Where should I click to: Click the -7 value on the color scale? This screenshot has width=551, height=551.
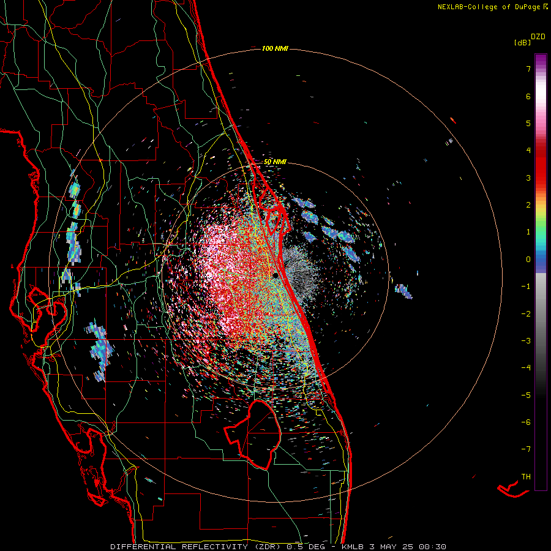(x=526, y=449)
